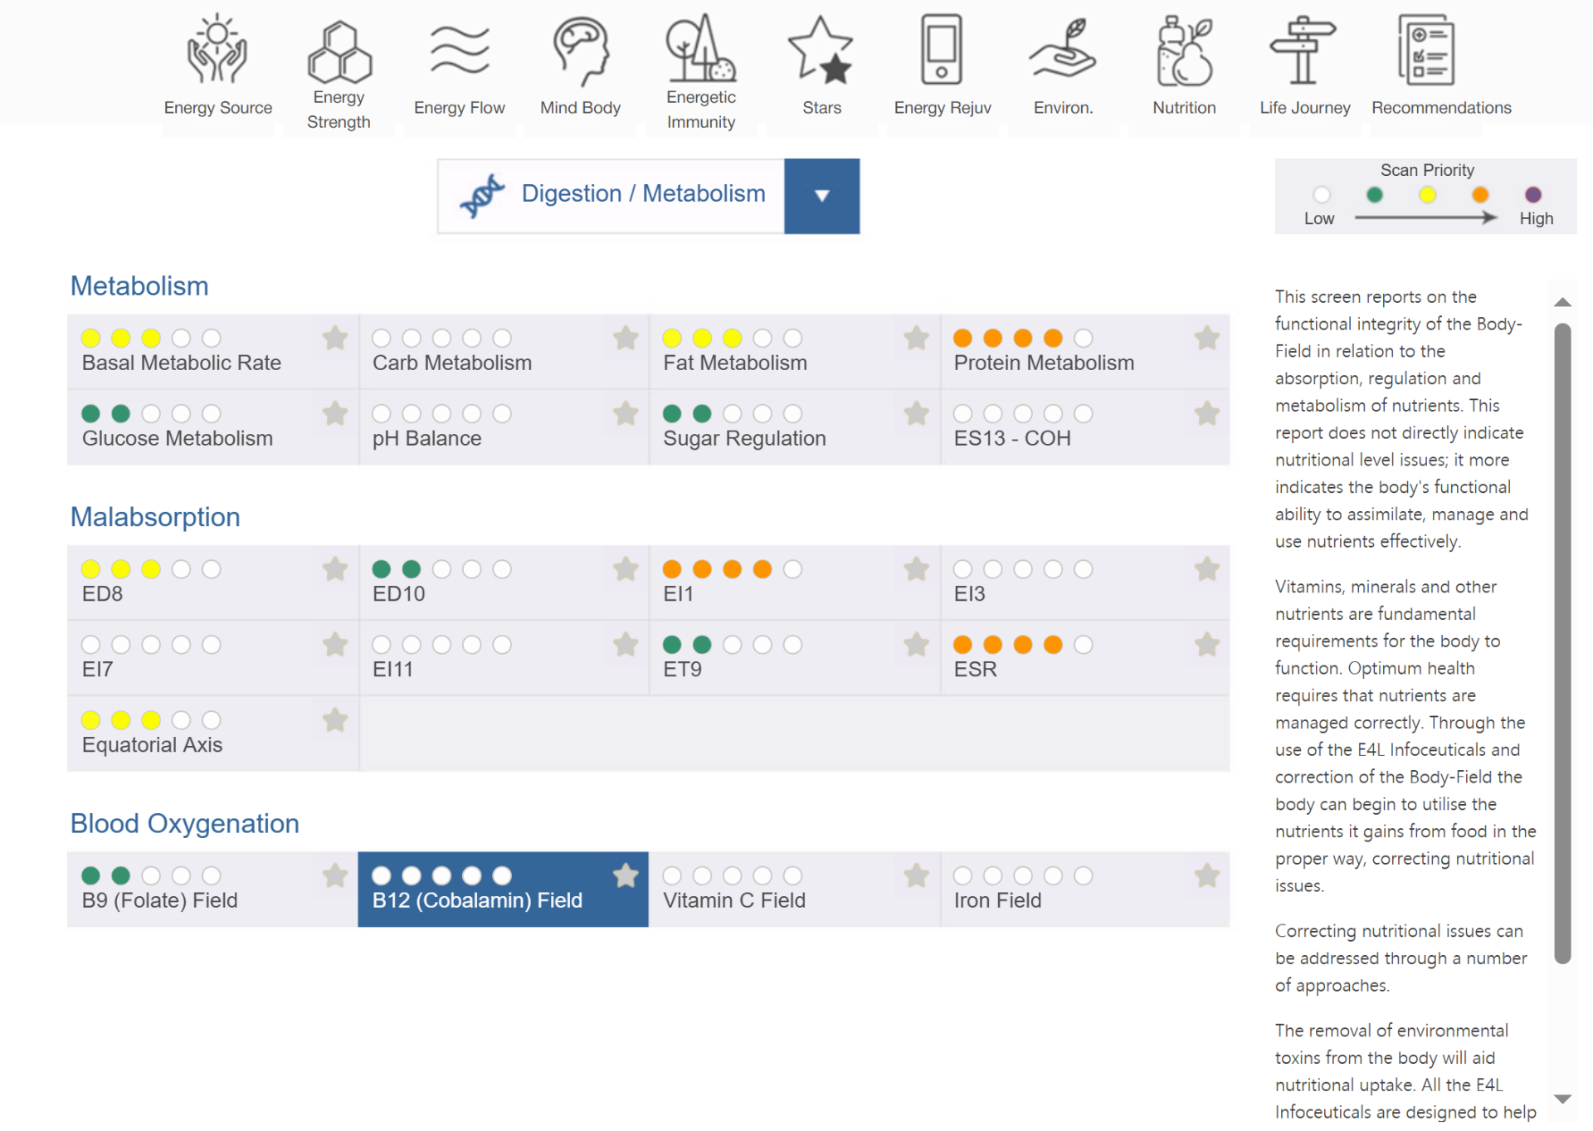Switch to the Recommendations tab
This screenshot has height=1131, width=1593.
[x=1440, y=107]
